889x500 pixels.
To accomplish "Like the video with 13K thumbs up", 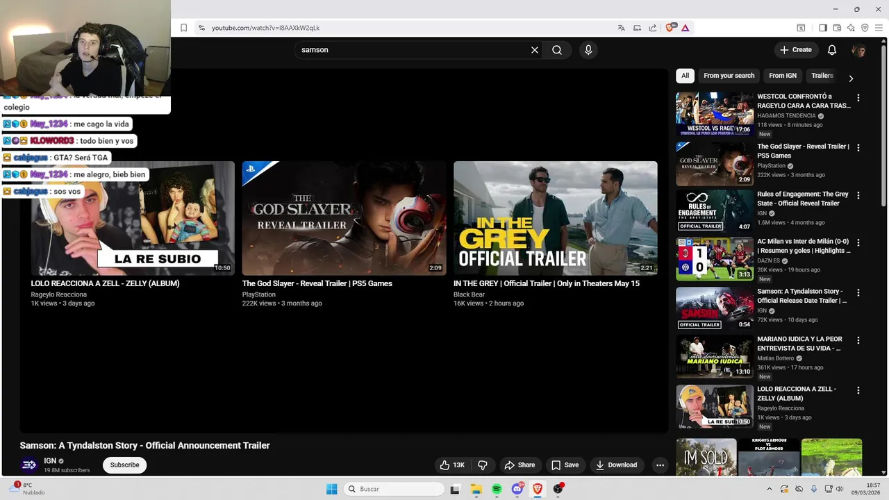I will pyautogui.click(x=452, y=465).
